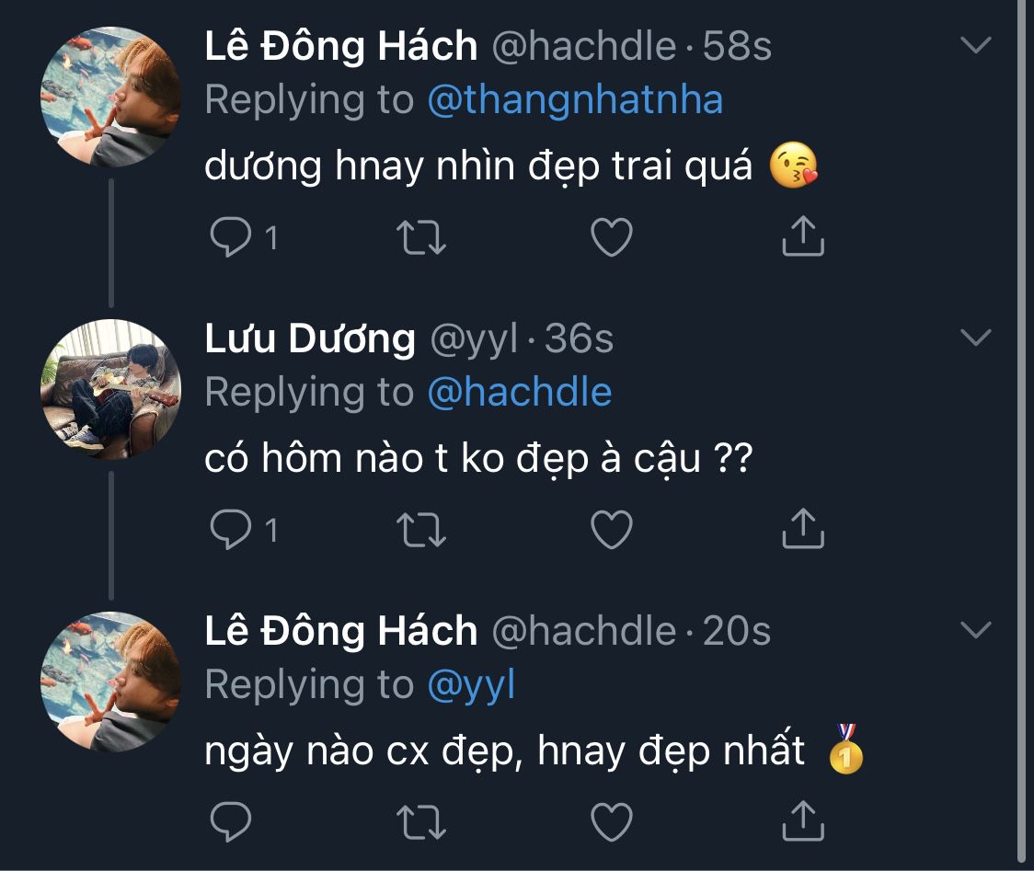
Task: Retweet the "hnay đẹp nhất" tweet
Action: [421, 819]
